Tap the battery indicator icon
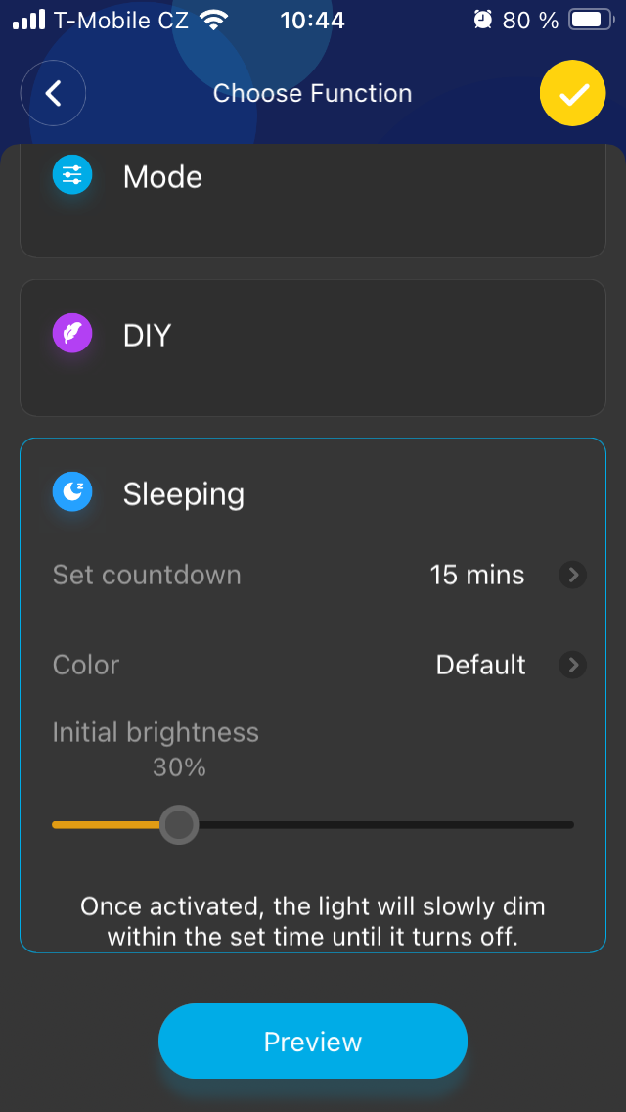The width and height of the screenshot is (626, 1112). (590, 20)
